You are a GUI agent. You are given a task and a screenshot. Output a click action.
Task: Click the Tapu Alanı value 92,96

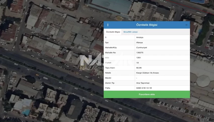pos(139,68)
